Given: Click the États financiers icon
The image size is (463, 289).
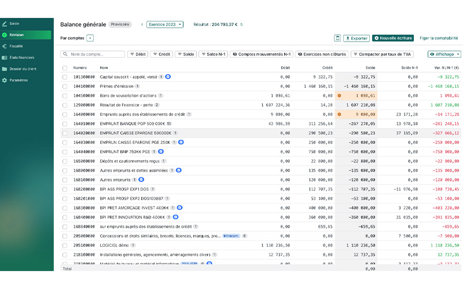Looking at the screenshot, I should point(5,57).
